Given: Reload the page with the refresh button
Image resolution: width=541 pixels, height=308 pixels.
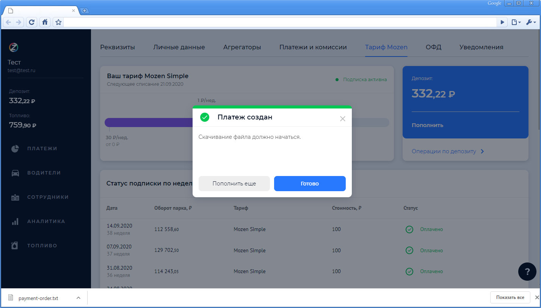Looking at the screenshot, I should (32, 22).
